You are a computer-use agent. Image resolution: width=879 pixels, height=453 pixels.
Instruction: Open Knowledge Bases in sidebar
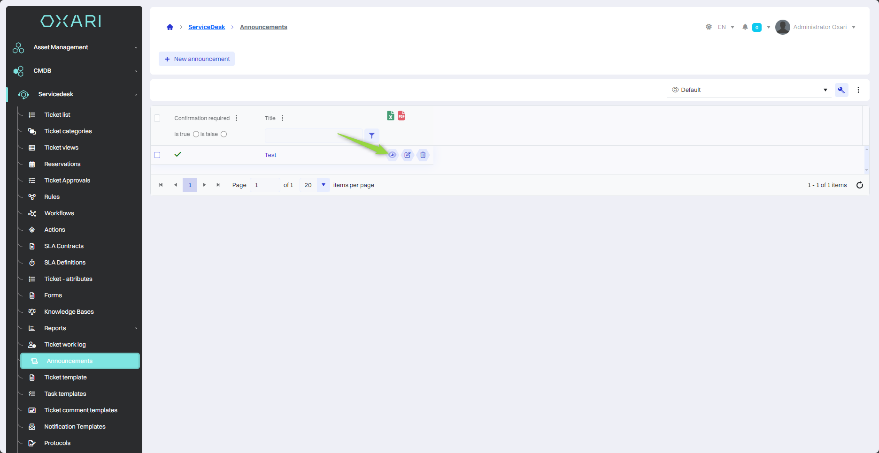[x=69, y=312]
